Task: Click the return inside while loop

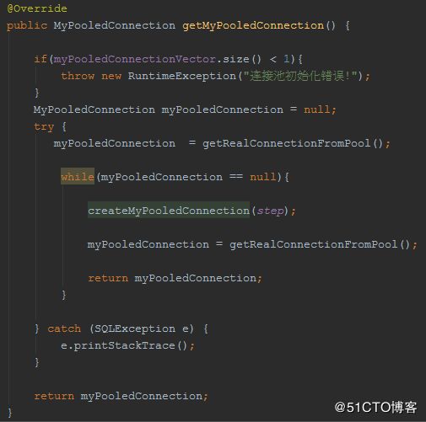Action: 108,278
